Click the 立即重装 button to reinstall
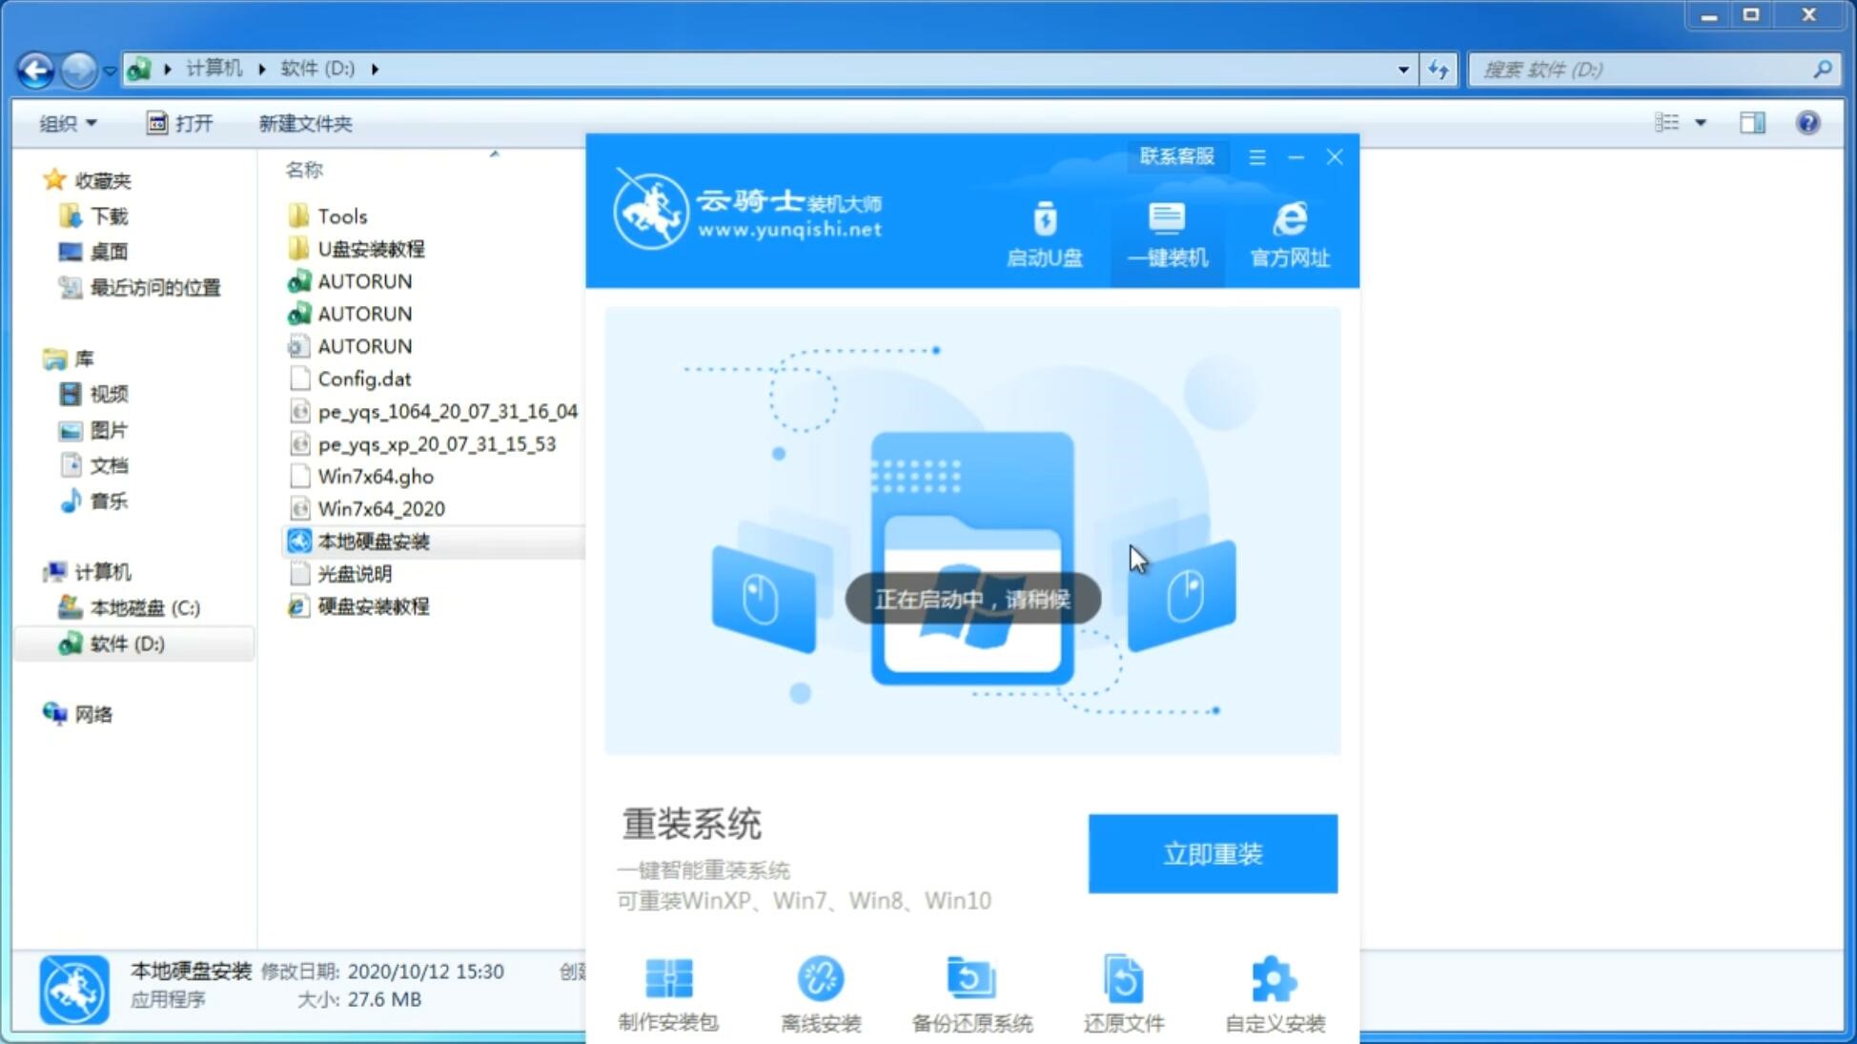This screenshot has height=1044, width=1857. coord(1213,854)
